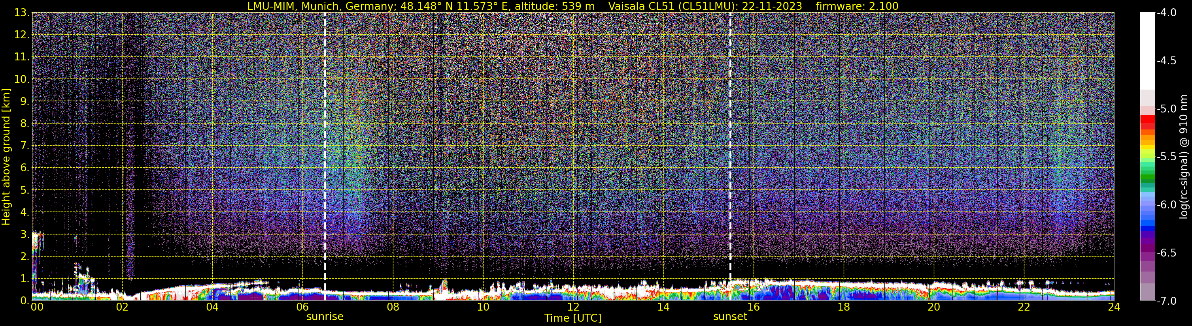This screenshot has height=326, width=1192.
Task: Click the height axis tick '7.'
Action: pos(25,146)
